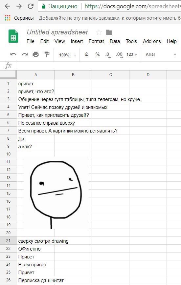Open the Edit menu
The height and width of the screenshot is (285, 181).
click(44, 41)
